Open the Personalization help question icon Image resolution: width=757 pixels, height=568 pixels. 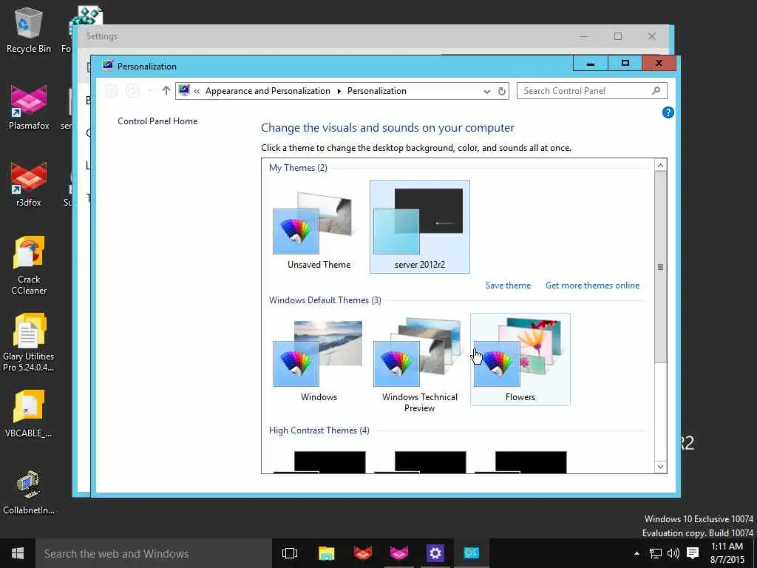point(668,112)
